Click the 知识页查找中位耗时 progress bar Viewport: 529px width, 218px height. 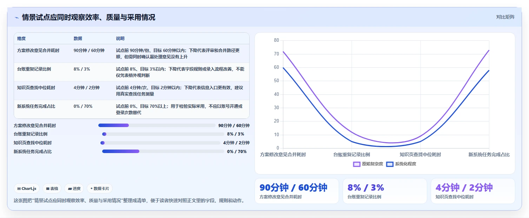coord(160,143)
